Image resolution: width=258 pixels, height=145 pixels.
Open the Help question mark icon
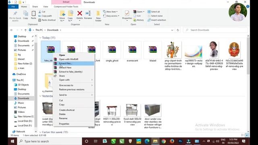(248, 6)
